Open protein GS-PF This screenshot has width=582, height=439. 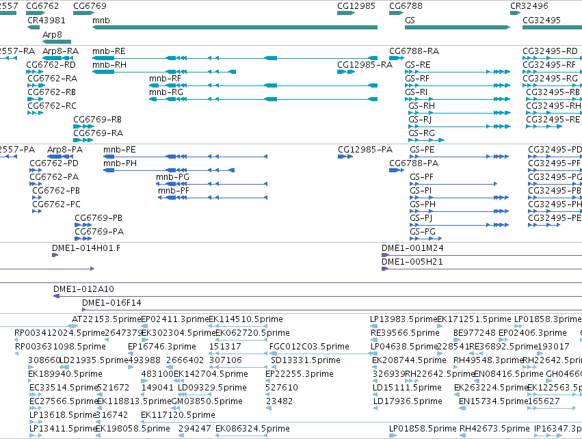coord(422,177)
